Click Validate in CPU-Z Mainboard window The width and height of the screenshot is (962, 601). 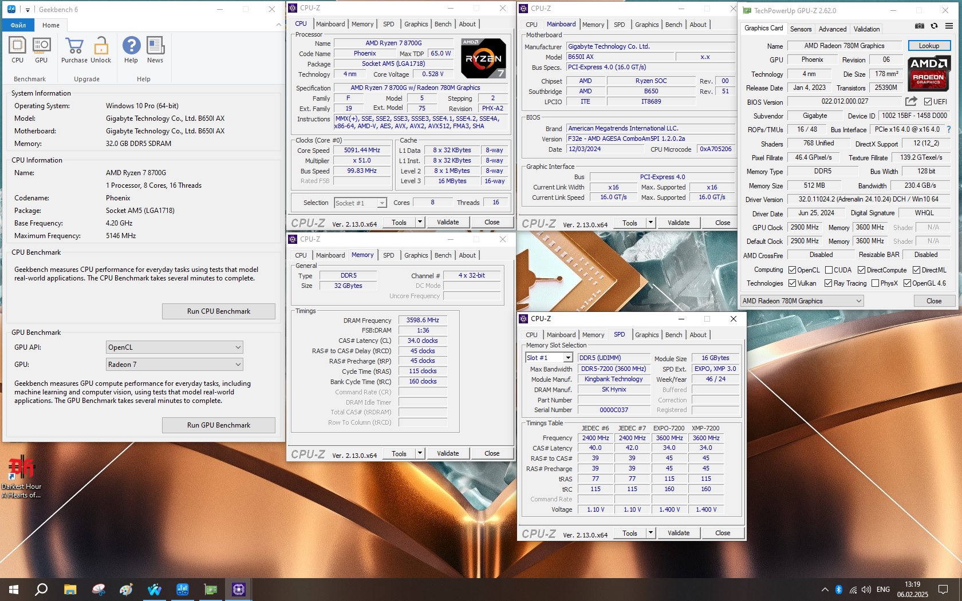pyautogui.click(x=679, y=223)
